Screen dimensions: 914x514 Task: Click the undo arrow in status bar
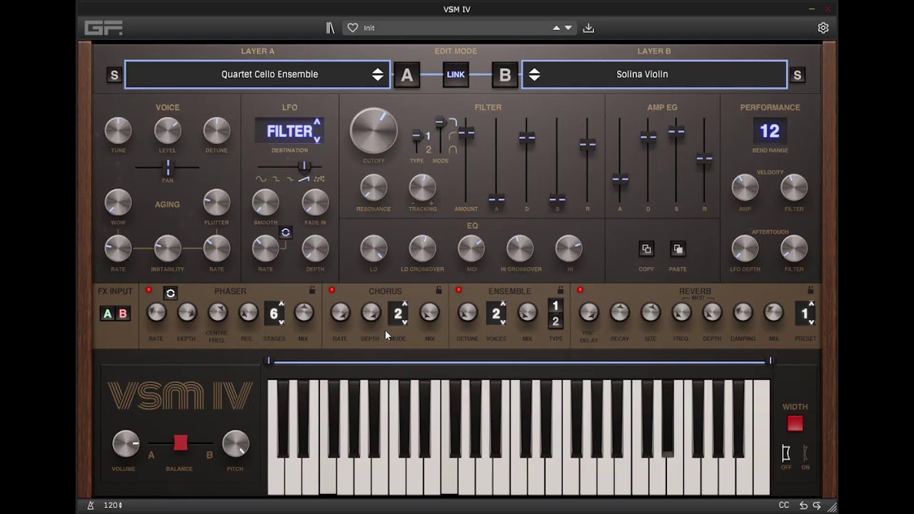803,505
